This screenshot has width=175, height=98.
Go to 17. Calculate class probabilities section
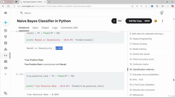(144, 75)
